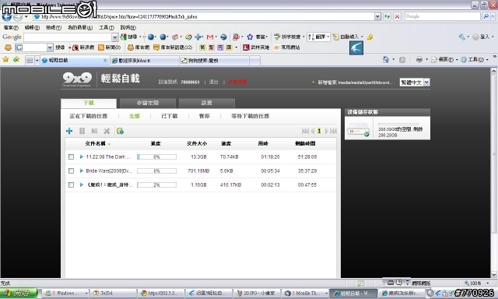
Task: Show tasks currently downloading filter
Action: coord(88,116)
